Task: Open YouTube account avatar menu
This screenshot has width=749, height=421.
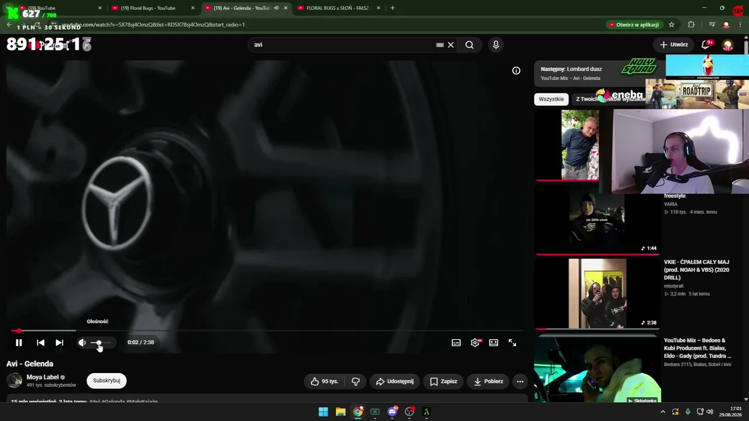Action: click(728, 45)
